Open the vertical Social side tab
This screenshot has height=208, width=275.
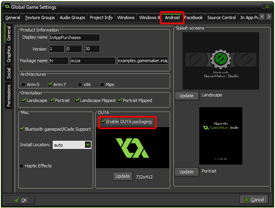tap(9, 73)
